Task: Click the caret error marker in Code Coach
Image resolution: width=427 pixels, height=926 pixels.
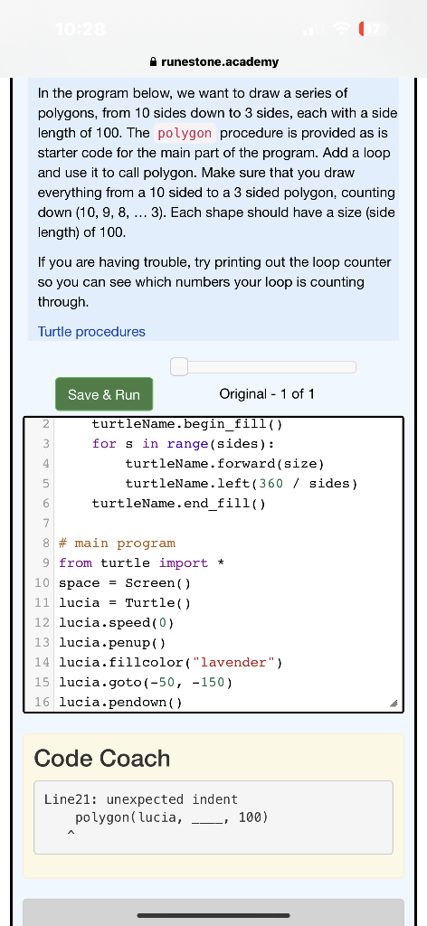Action: click(71, 834)
